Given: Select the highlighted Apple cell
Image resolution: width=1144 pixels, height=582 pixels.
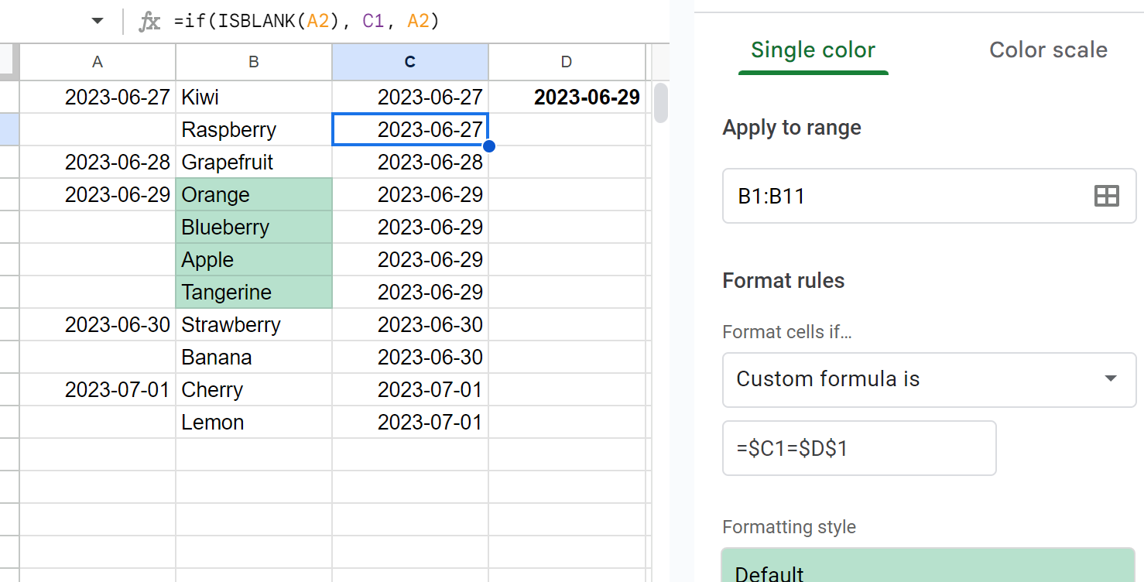Looking at the screenshot, I should (254, 259).
